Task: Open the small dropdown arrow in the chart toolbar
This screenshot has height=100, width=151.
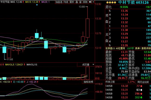Action: 93,2
